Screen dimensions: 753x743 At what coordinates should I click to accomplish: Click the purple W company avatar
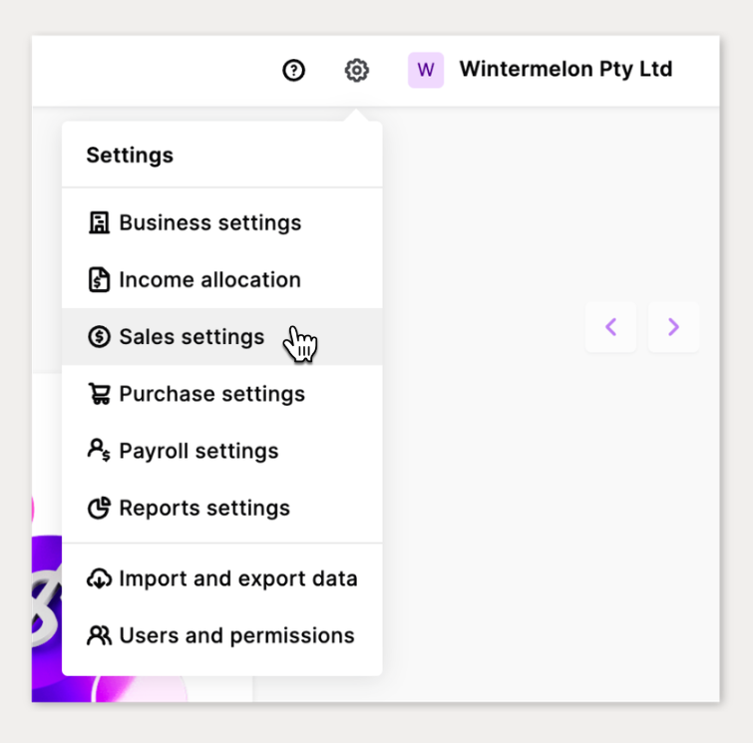tap(426, 70)
